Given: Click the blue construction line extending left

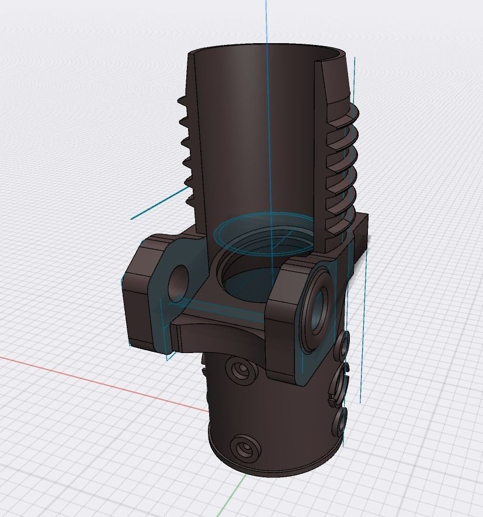Looking at the screenshot, I should click(160, 202).
